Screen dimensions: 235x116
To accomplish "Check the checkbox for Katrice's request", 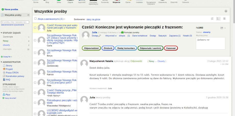I will pos(35,73).
